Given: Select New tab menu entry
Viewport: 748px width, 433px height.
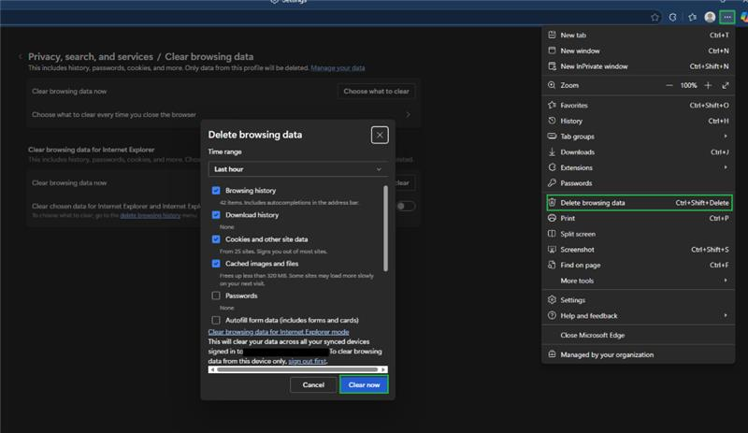Looking at the screenshot, I should click(x=639, y=35).
